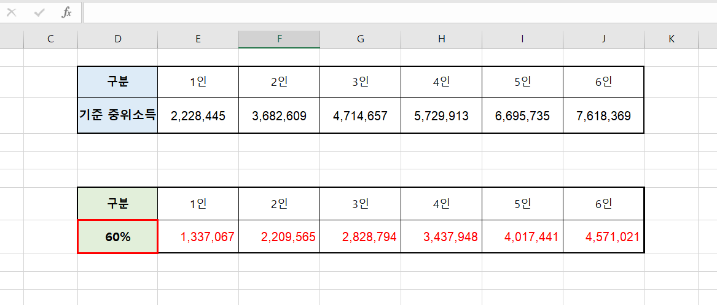
Task: Click inside the formula bar input field
Action: 400,13
